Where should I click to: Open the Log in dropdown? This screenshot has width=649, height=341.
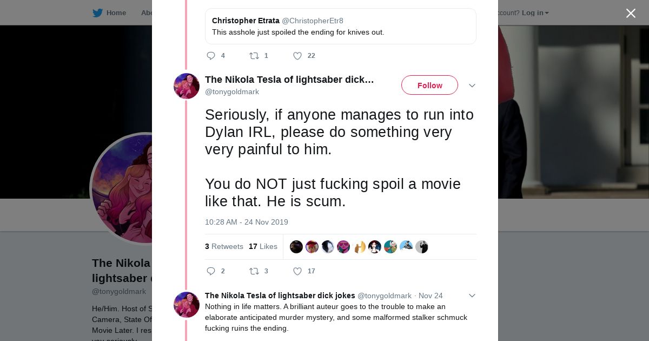click(535, 13)
